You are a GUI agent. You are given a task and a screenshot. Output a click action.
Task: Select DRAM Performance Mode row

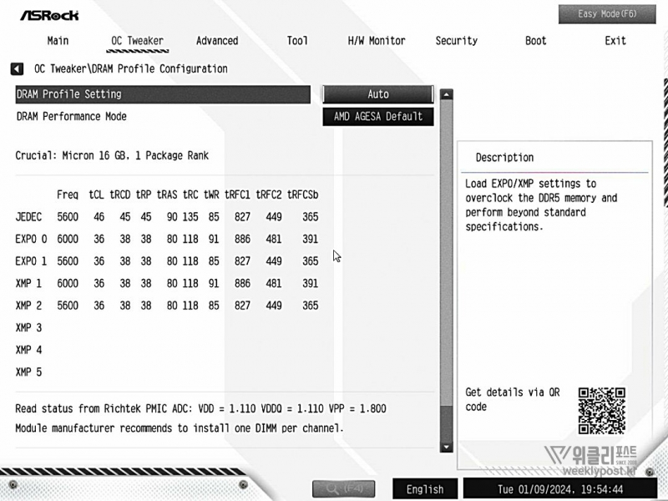pos(163,117)
